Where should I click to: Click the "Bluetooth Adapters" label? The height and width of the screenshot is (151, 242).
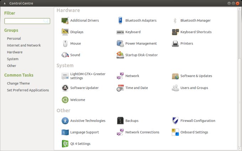[141, 21]
